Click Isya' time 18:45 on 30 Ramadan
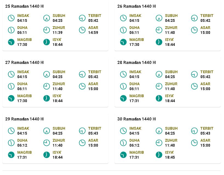The image size is (224, 175). click(x=170, y=157)
